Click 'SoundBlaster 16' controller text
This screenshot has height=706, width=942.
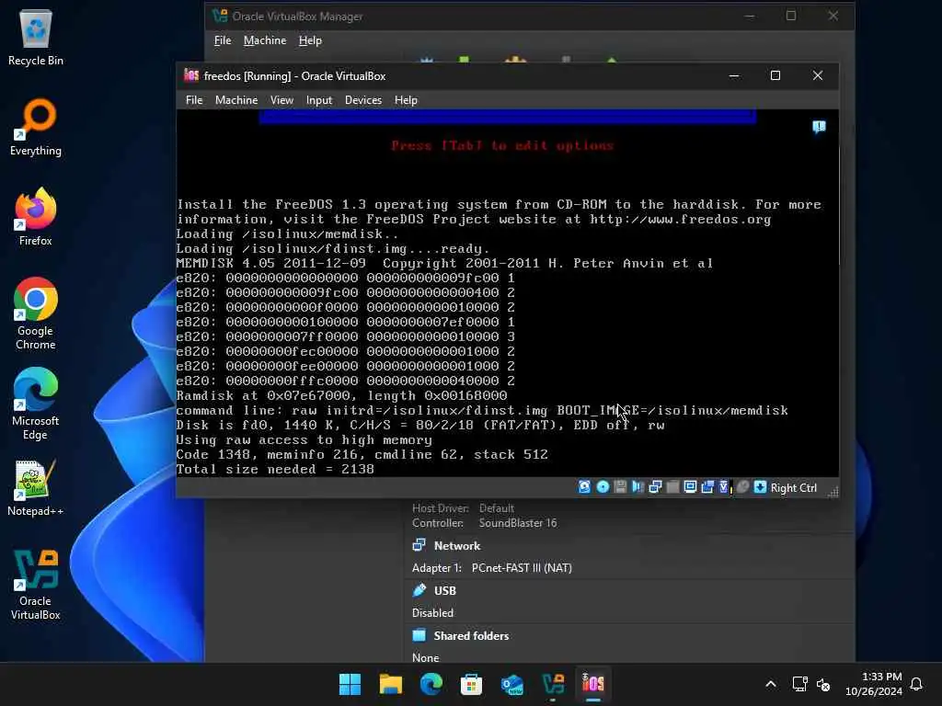point(517,523)
